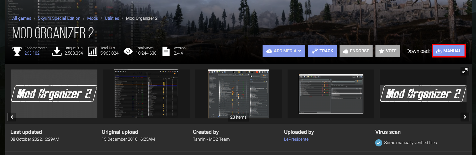476x155 pixels.
Task: Click the Unique DLs download arrow icon
Action: pos(57,51)
